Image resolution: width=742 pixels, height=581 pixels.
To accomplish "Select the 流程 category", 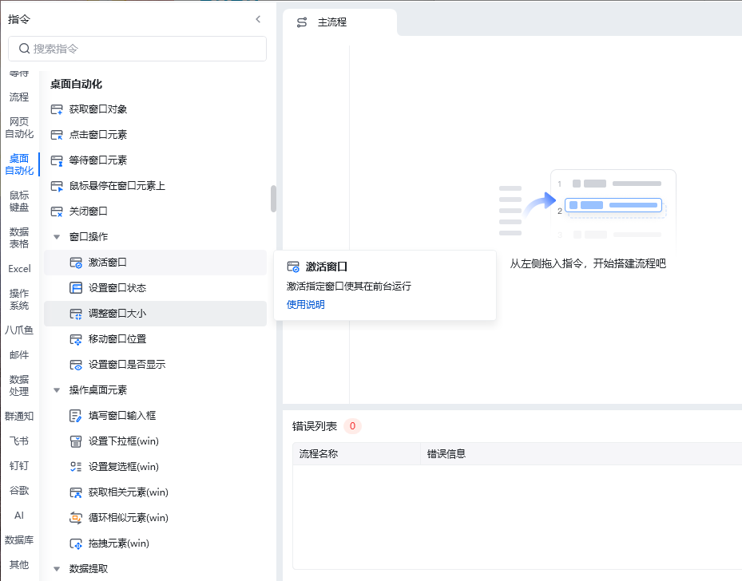I will pos(19,97).
